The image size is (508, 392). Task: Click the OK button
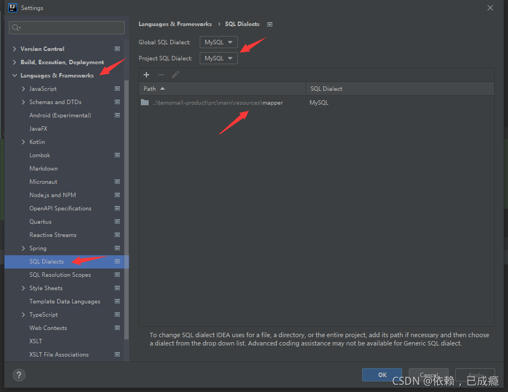pyautogui.click(x=382, y=375)
